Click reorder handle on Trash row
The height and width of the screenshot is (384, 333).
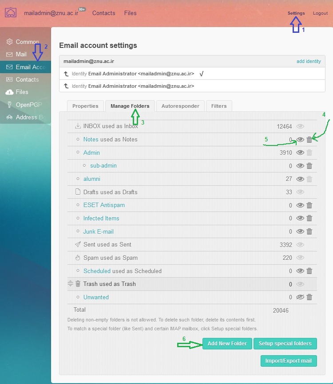click(71, 283)
